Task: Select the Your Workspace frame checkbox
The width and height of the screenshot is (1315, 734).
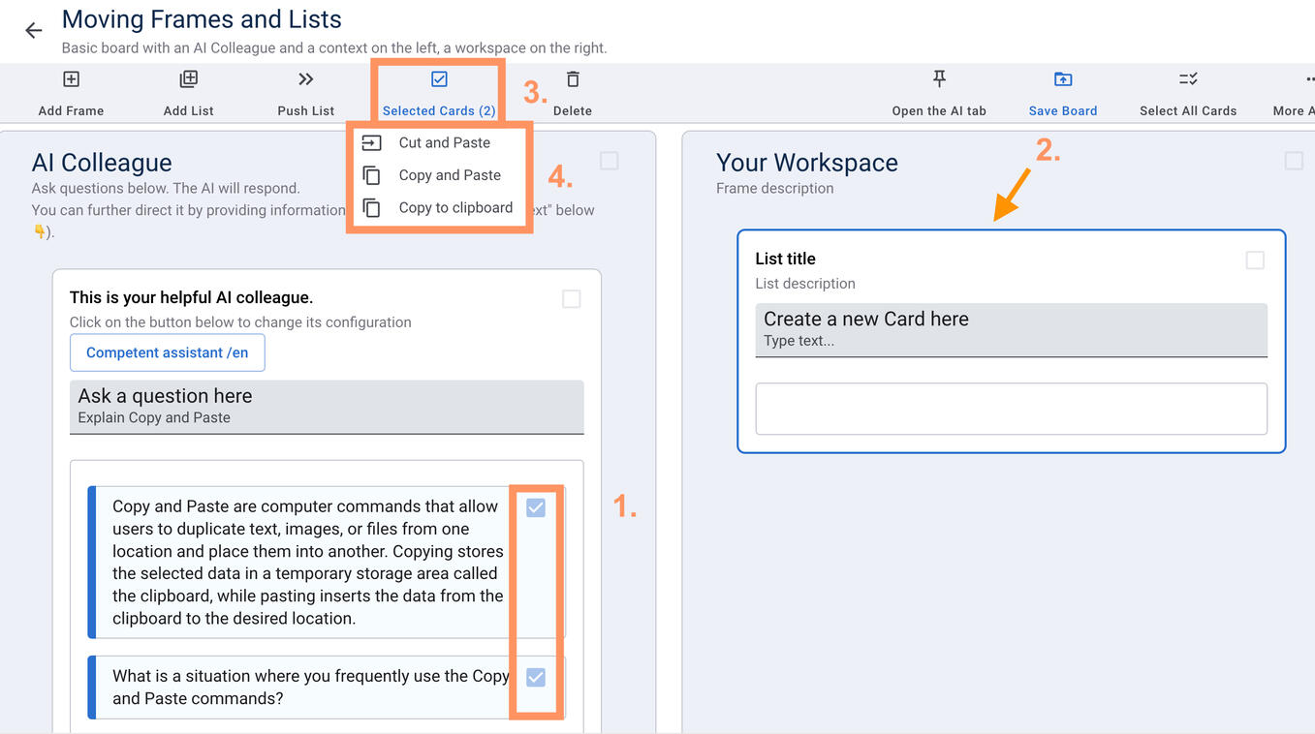Action: click(x=1294, y=161)
